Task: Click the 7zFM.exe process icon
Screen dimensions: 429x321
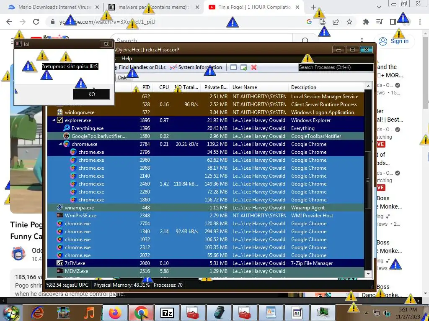Action: coord(59,263)
